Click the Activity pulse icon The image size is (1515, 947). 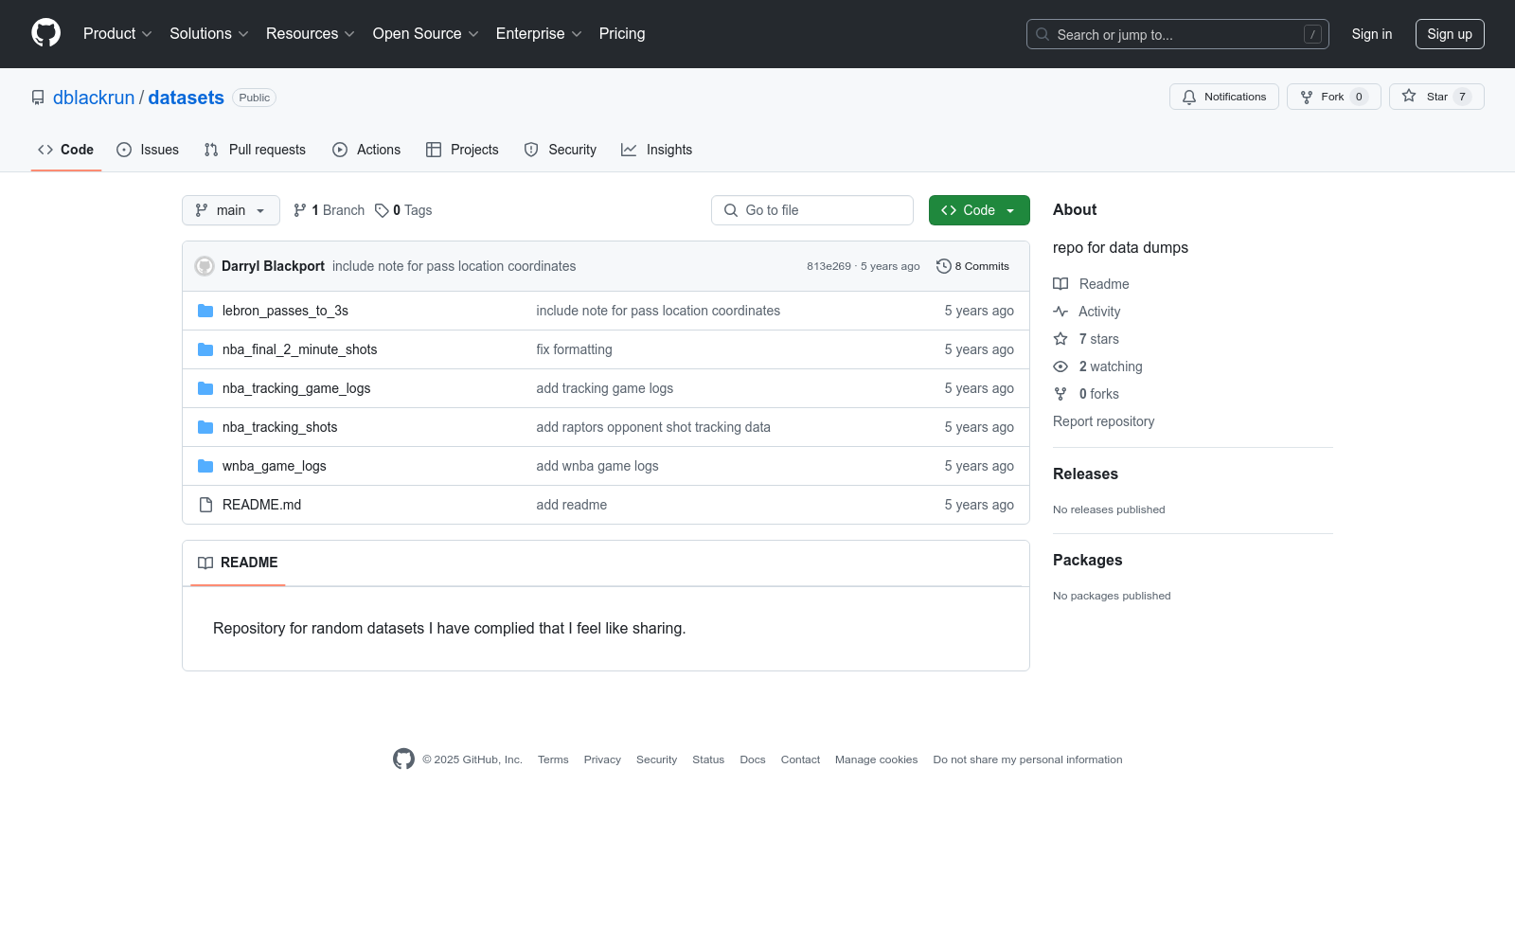(x=1060, y=312)
